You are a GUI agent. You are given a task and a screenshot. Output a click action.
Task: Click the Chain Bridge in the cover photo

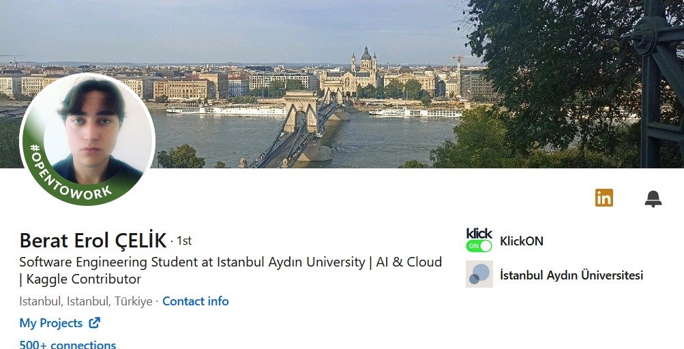(x=300, y=126)
